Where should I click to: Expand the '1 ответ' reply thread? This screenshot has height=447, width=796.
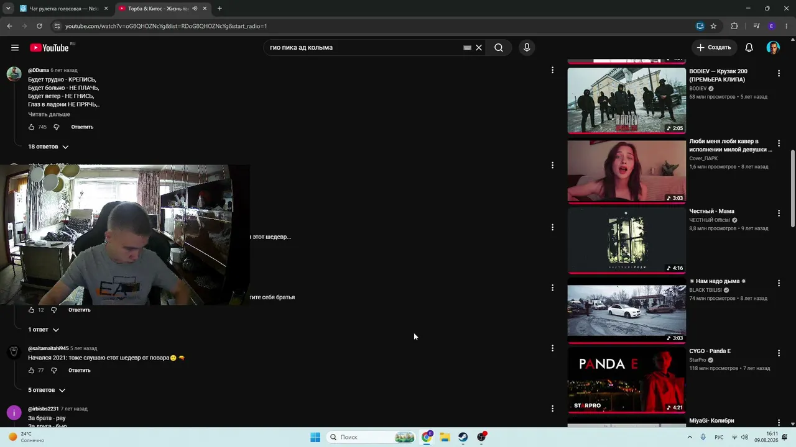44,330
